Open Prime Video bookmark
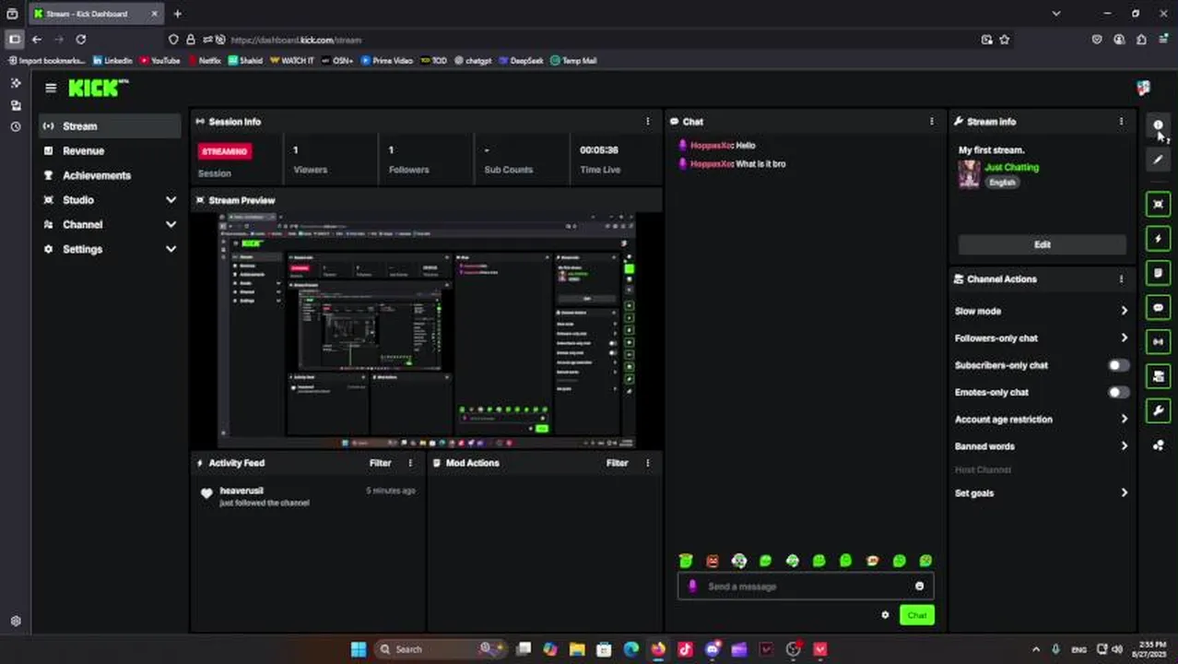The image size is (1178, 664). tap(387, 61)
